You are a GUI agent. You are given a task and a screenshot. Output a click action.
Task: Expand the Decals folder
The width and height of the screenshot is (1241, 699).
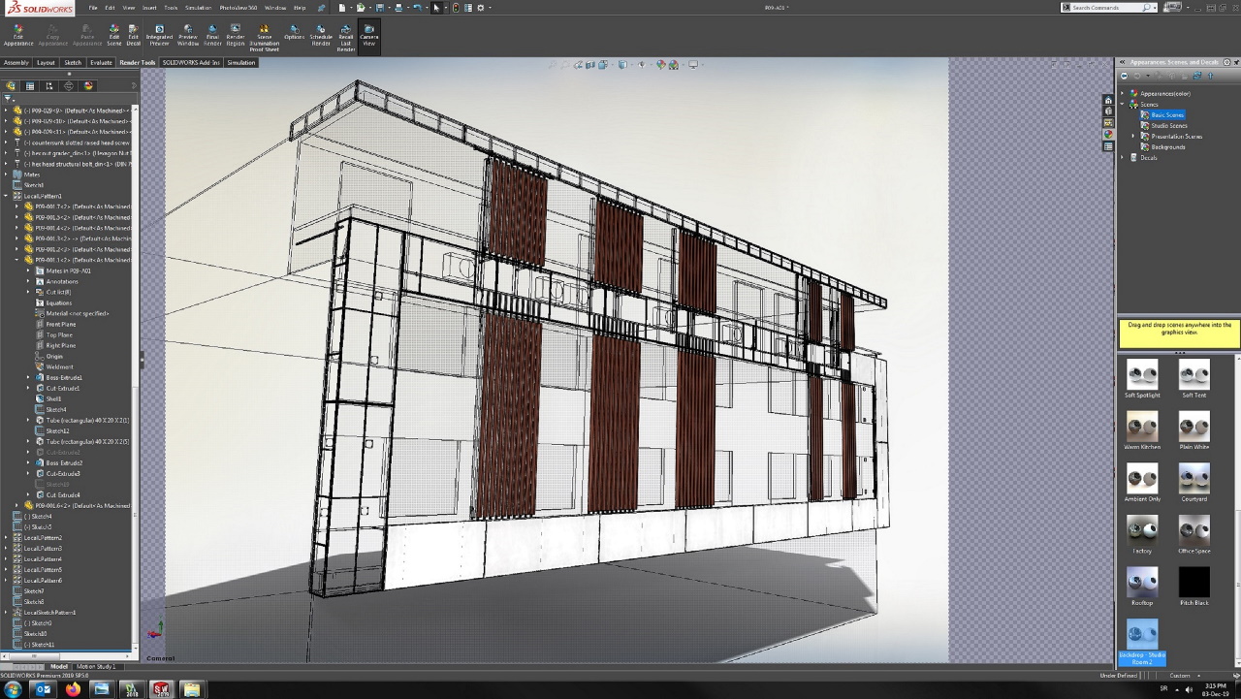tap(1123, 157)
